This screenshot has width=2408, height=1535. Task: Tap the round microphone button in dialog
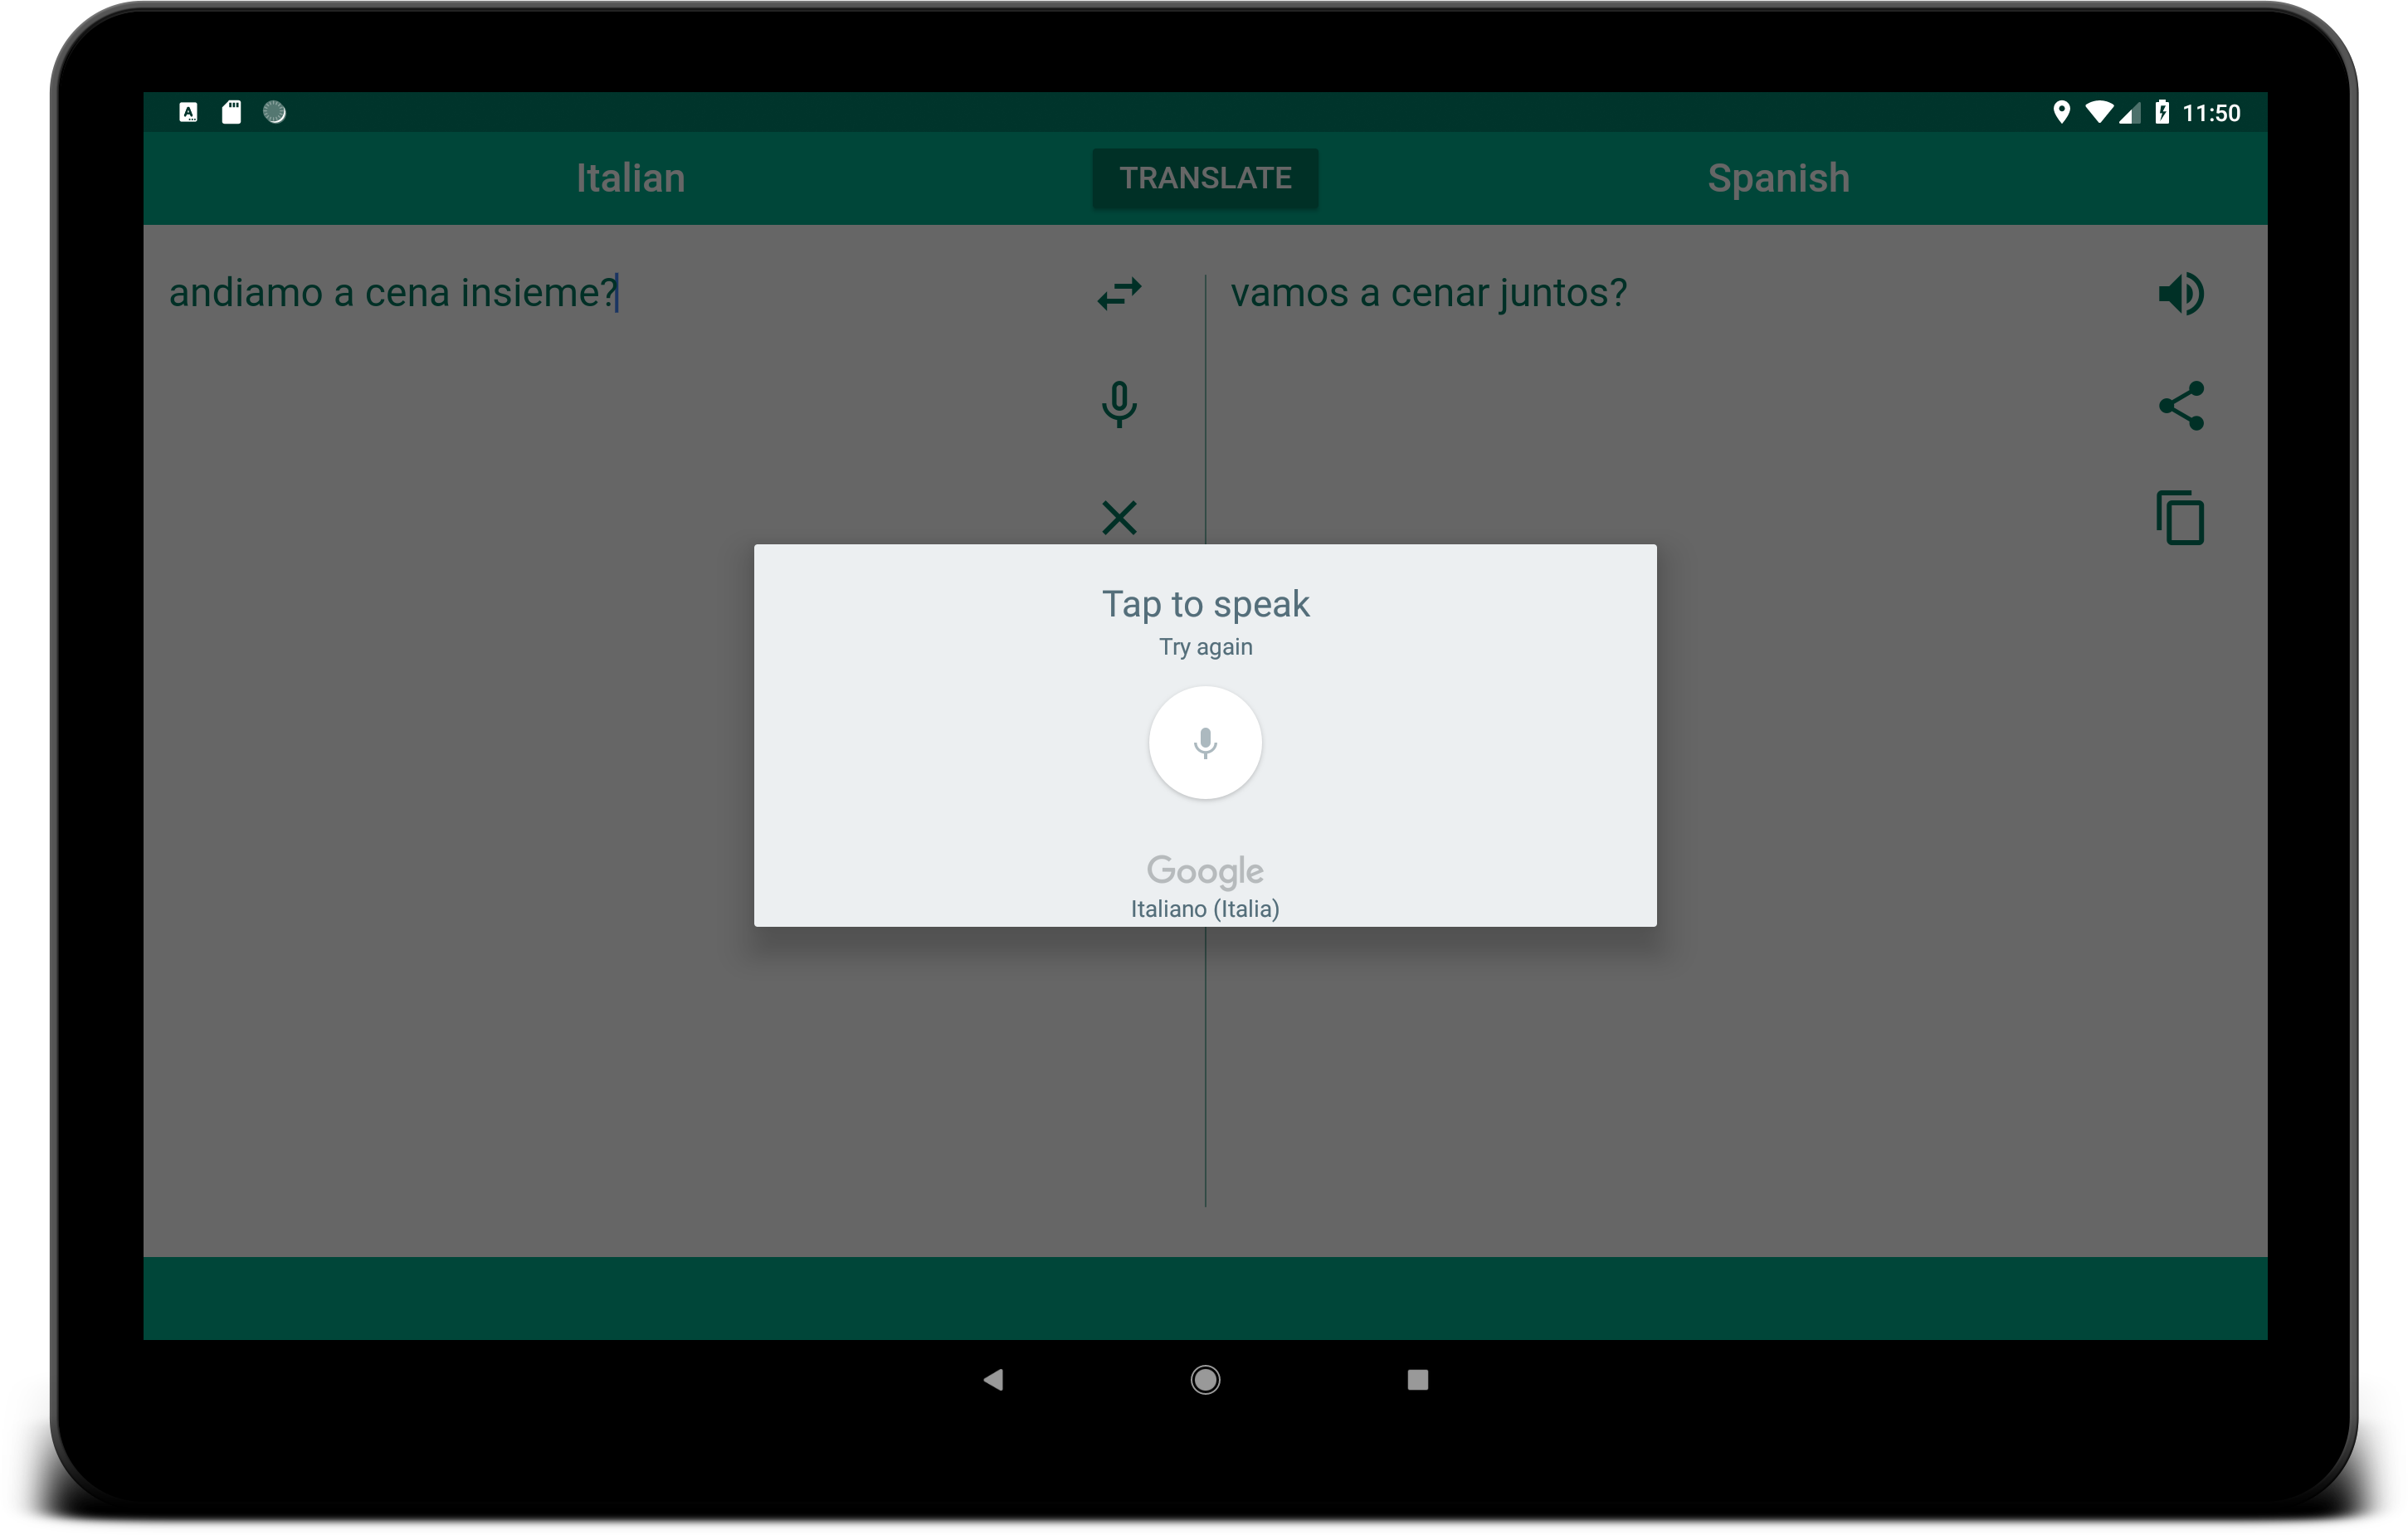click(x=1205, y=742)
